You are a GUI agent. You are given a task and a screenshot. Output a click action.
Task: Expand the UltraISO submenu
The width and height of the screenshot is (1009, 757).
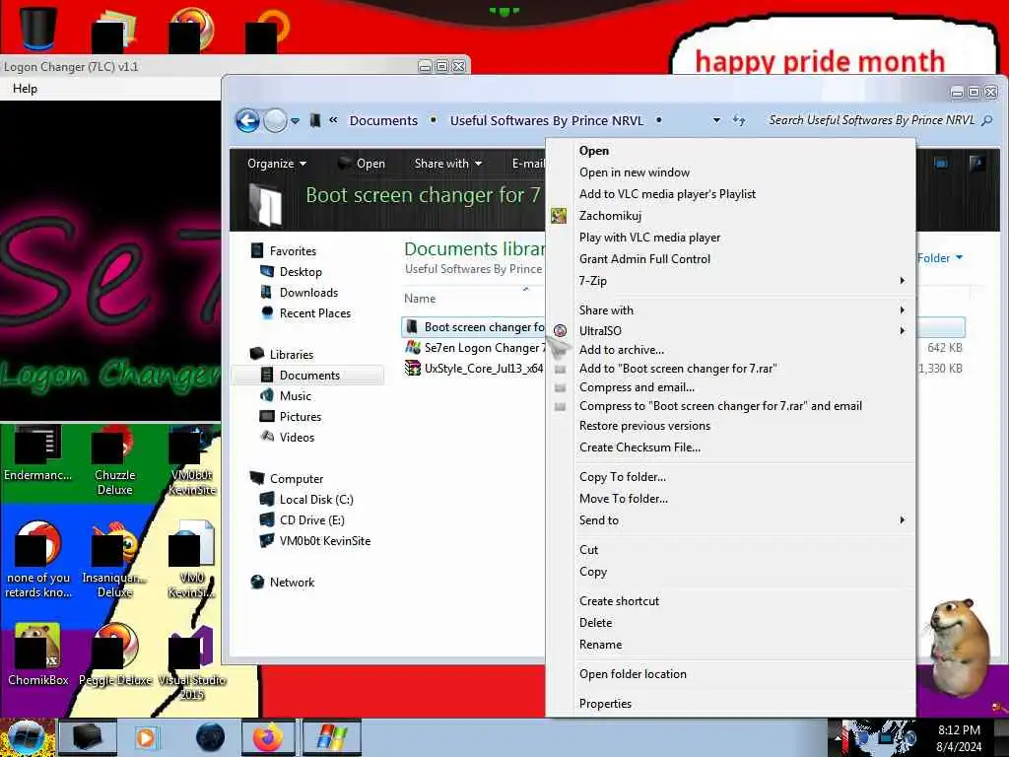[730, 331]
